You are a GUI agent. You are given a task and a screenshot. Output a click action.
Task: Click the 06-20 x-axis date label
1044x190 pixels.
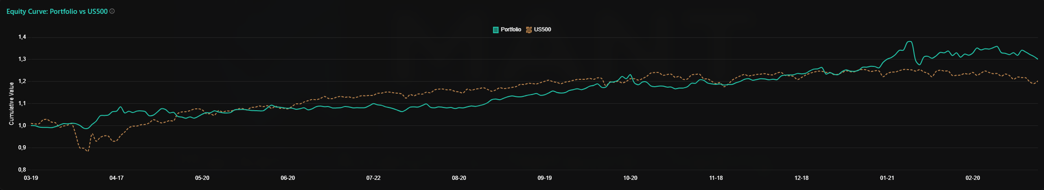(288, 178)
